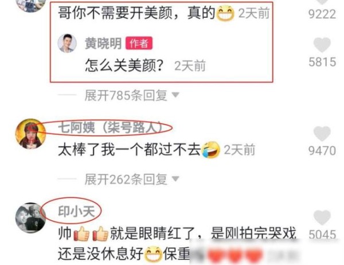Screen dimensions: 344x265
Task: Select the comment 哥你不需要开美颜
Action: (x=136, y=13)
